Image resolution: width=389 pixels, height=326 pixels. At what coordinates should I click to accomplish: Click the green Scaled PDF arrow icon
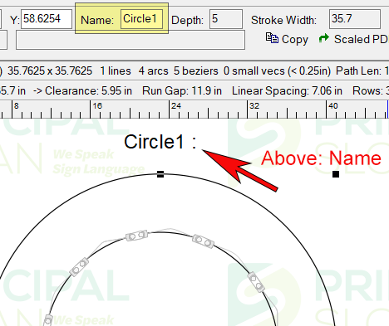pos(323,38)
